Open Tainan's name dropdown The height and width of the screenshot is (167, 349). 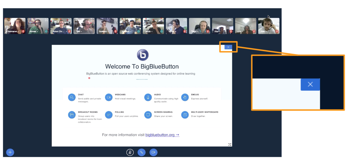click(x=172, y=32)
